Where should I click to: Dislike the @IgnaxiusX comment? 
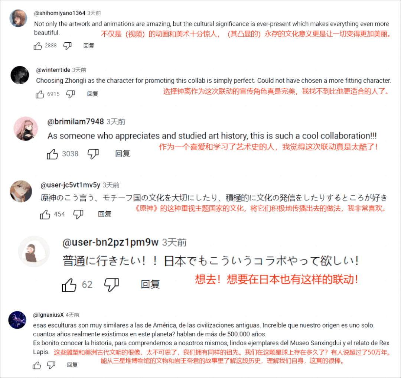[51, 365]
